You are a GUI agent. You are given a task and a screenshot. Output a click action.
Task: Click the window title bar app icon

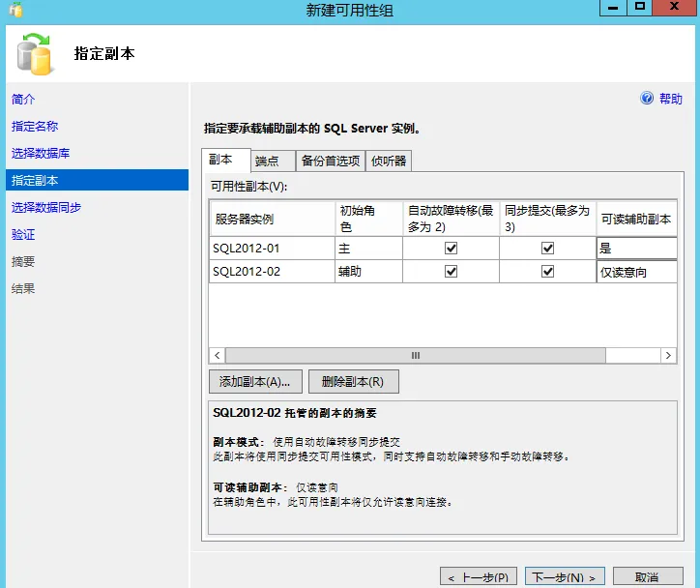pyautogui.click(x=16, y=10)
